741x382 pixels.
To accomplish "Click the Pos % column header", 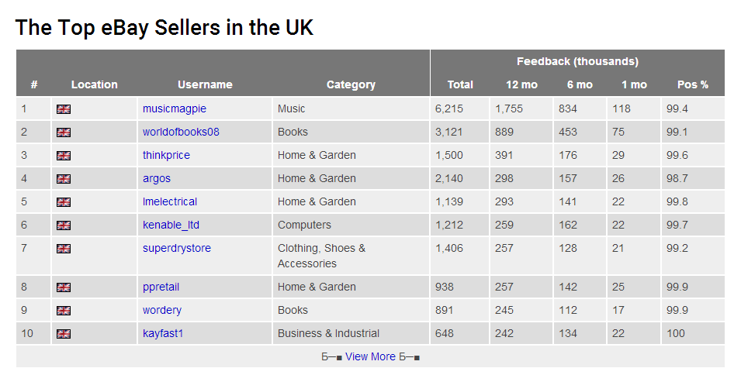I will [693, 84].
